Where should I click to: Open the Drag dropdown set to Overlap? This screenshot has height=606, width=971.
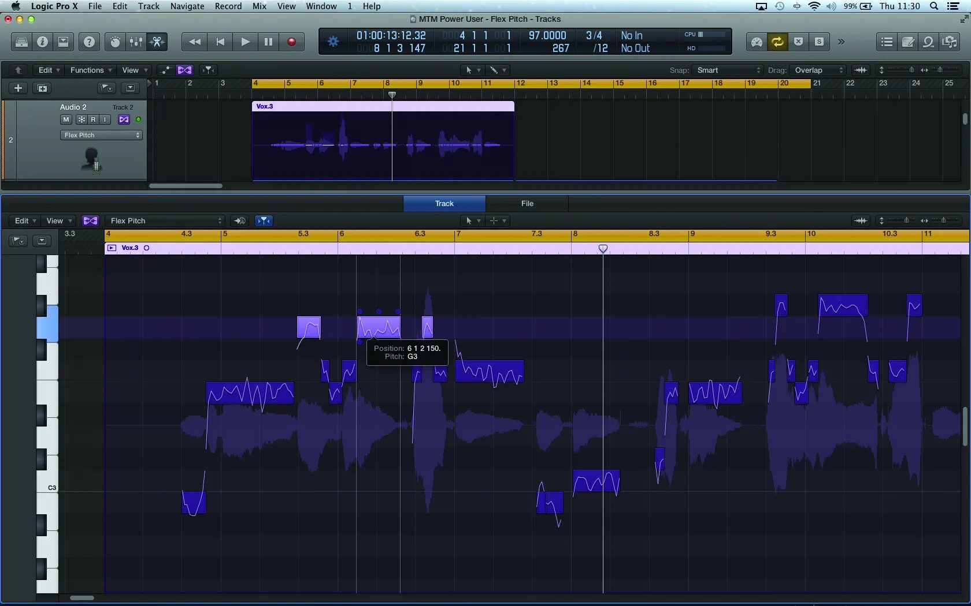pyautogui.click(x=818, y=70)
